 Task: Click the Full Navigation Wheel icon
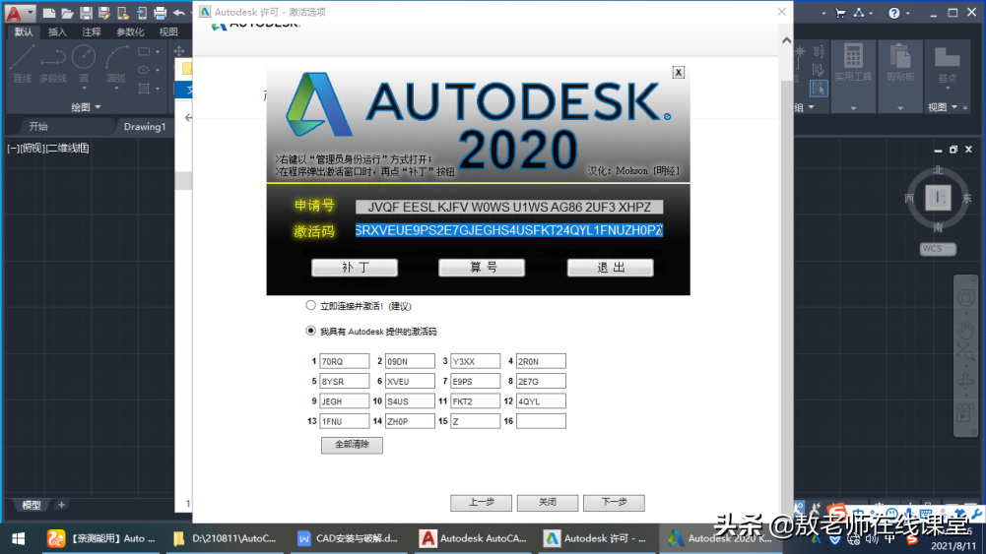click(966, 298)
